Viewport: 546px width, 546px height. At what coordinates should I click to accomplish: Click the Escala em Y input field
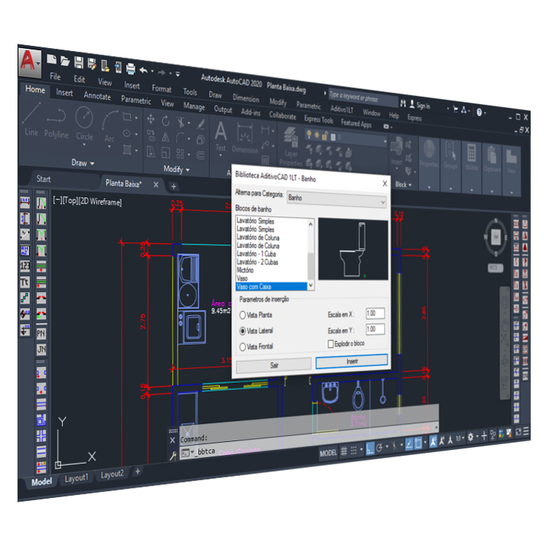point(375,329)
